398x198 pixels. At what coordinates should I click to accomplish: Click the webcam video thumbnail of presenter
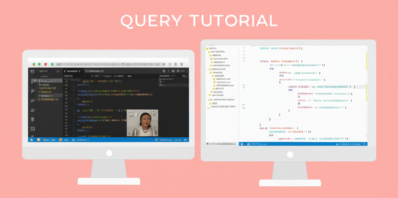click(x=142, y=123)
